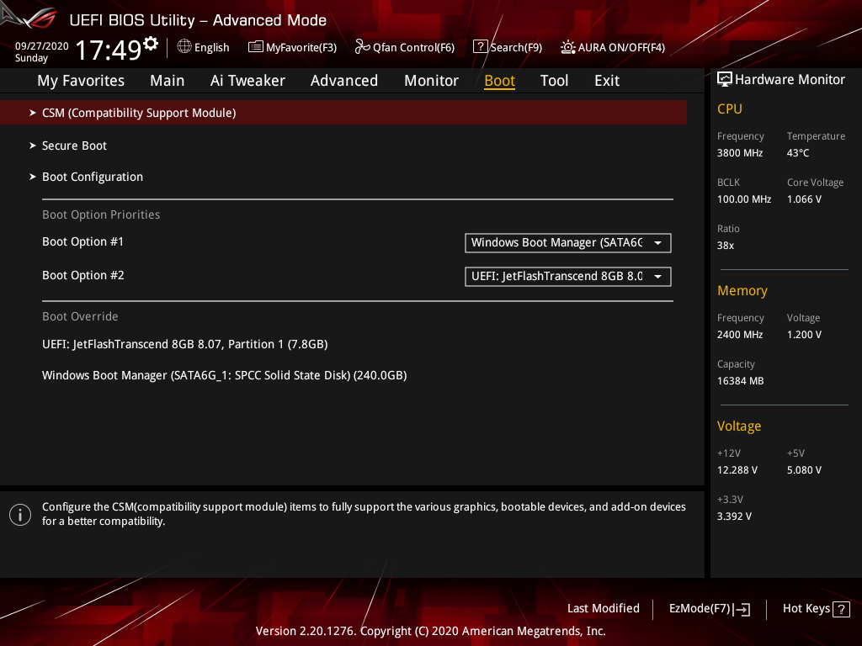Expand CSM (Compatibility Support Module)
Screen dimensions: 862x646
click(343, 113)
